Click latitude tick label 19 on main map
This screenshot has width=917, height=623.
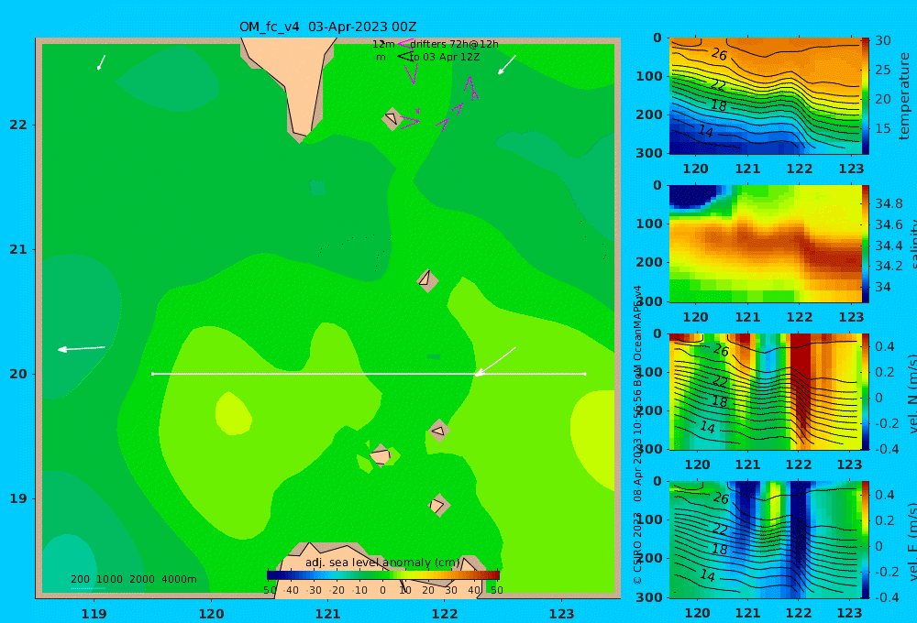pyautogui.click(x=18, y=498)
